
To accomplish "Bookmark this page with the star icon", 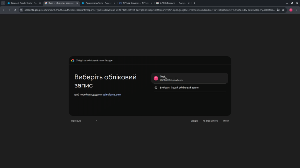I will (x=283, y=10).
